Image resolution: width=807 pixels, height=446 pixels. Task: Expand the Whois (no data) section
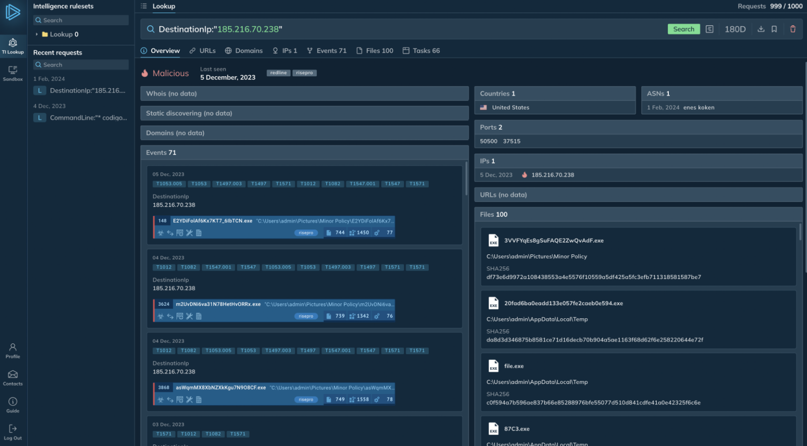pyautogui.click(x=304, y=94)
